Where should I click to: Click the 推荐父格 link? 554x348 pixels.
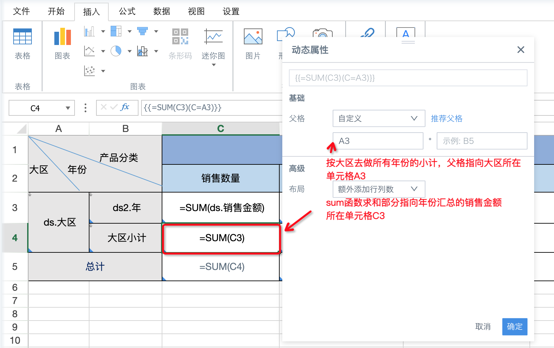446,118
